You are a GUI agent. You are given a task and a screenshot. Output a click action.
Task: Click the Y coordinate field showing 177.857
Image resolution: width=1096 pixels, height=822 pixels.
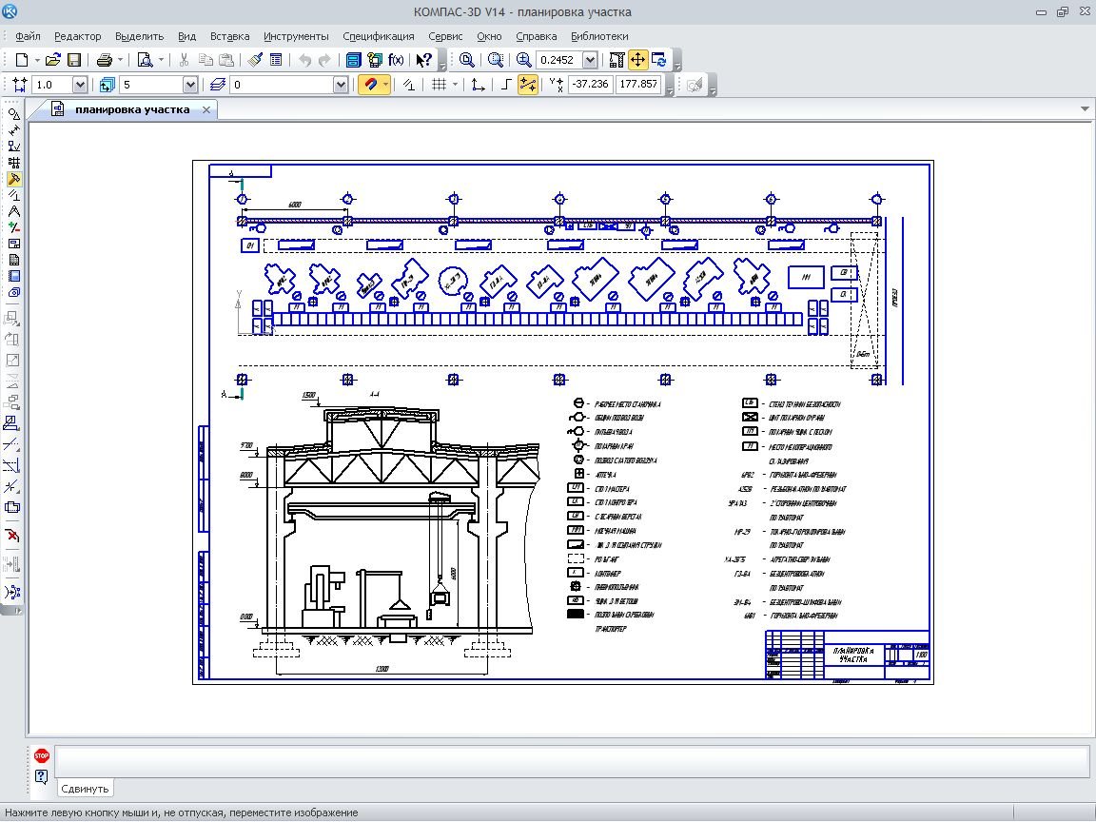[x=637, y=85]
